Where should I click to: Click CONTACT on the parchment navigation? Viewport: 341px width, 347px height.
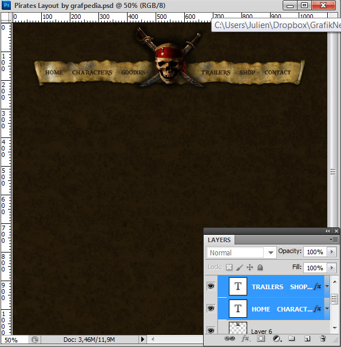point(277,72)
